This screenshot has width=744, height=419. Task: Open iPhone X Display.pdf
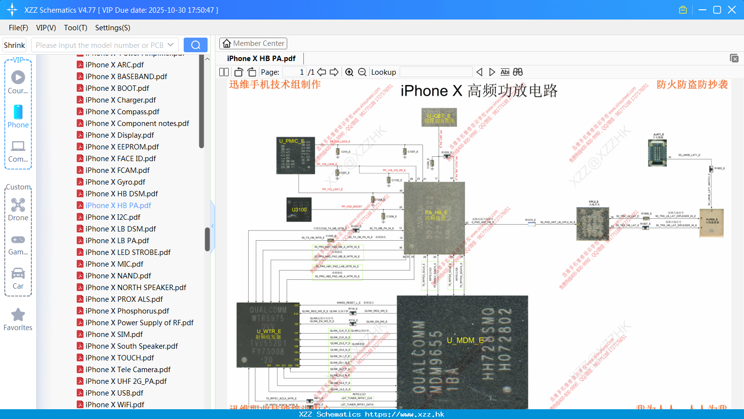click(120, 135)
